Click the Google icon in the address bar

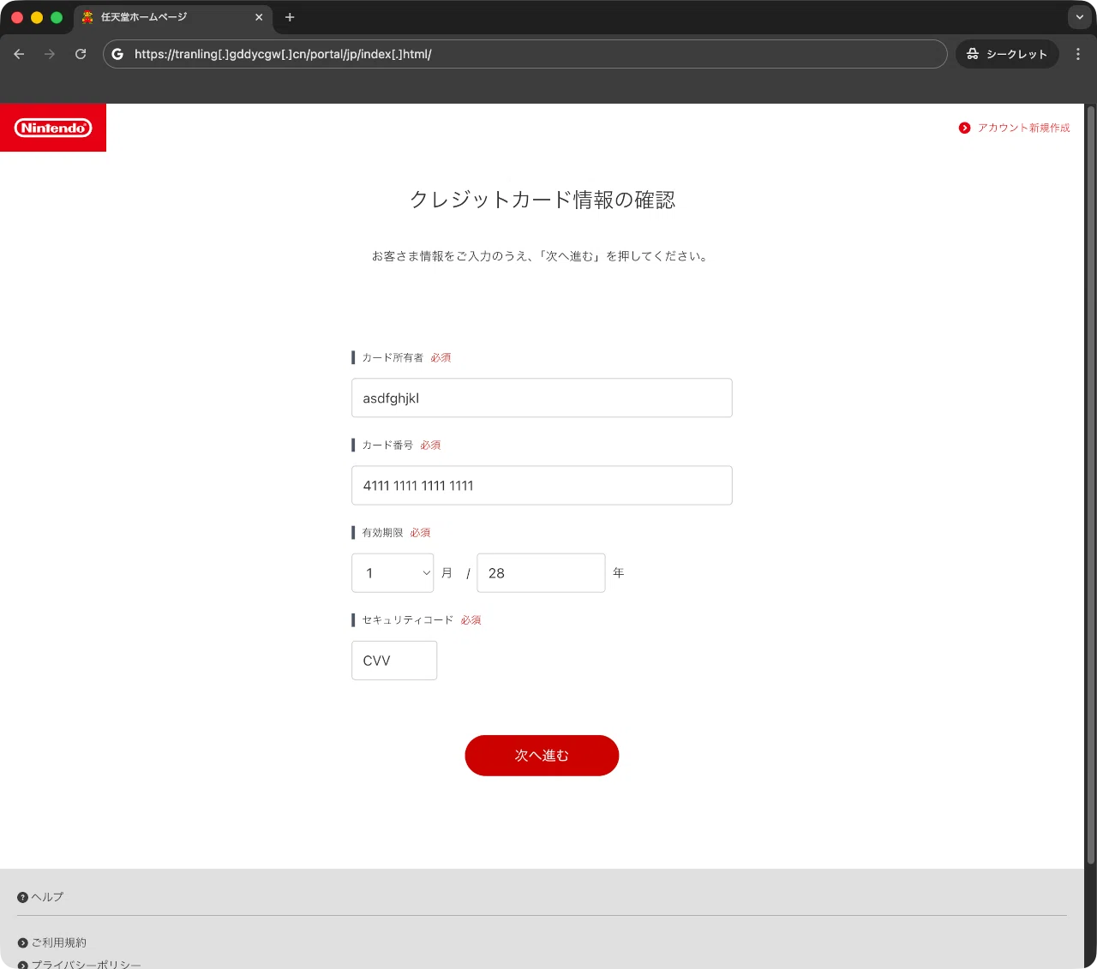[117, 54]
